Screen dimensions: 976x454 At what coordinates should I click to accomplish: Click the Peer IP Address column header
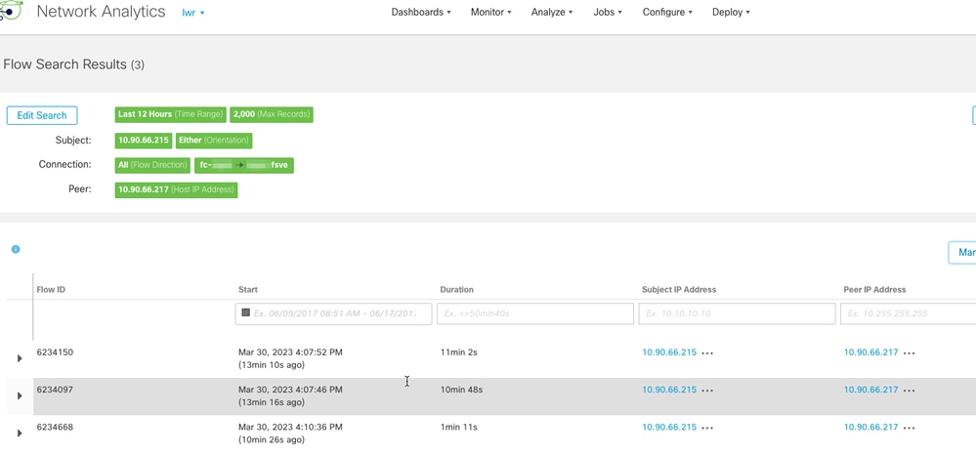874,290
